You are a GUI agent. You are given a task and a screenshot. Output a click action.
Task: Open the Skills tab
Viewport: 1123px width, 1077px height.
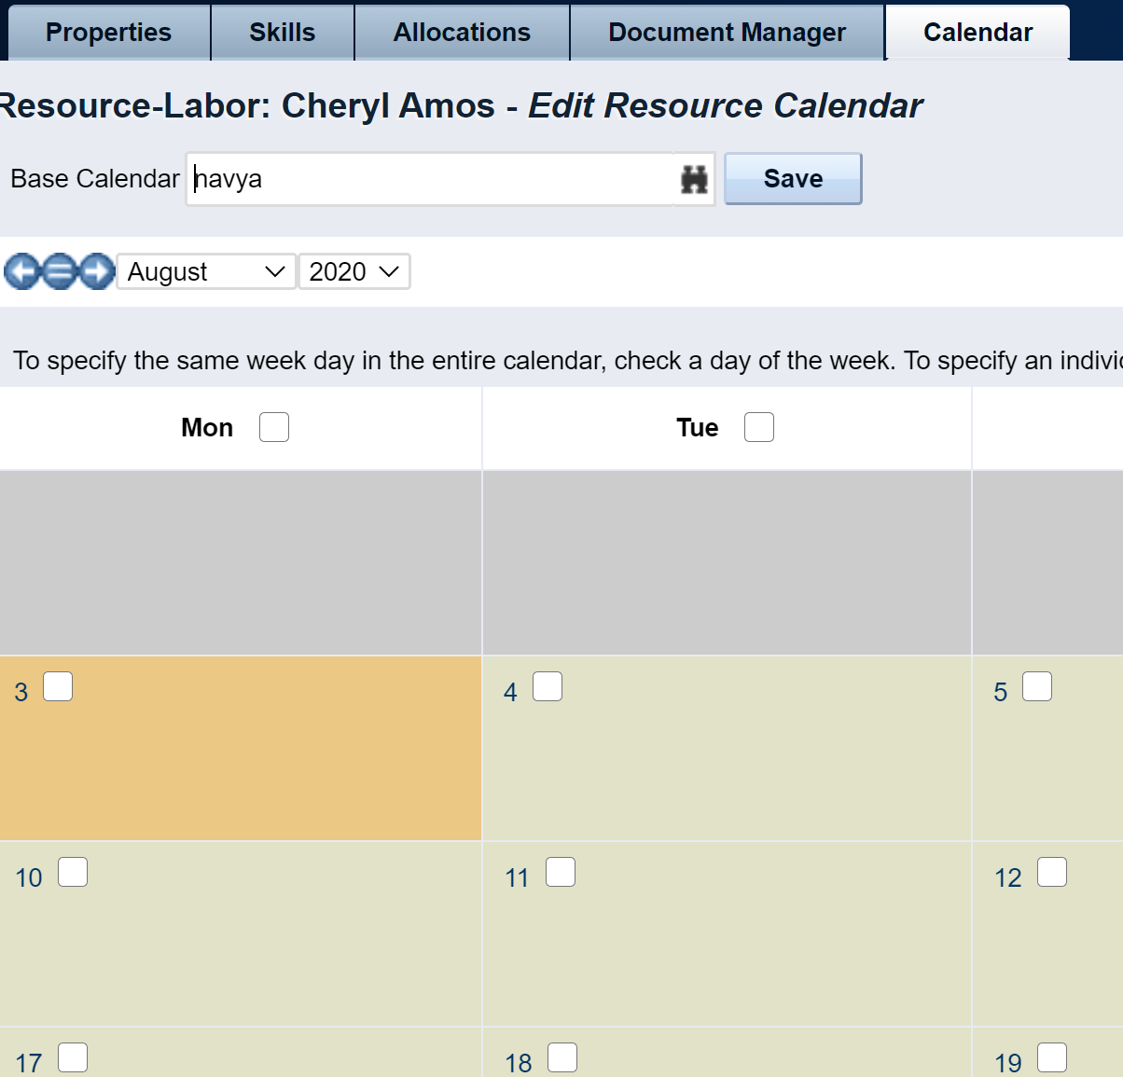[282, 33]
